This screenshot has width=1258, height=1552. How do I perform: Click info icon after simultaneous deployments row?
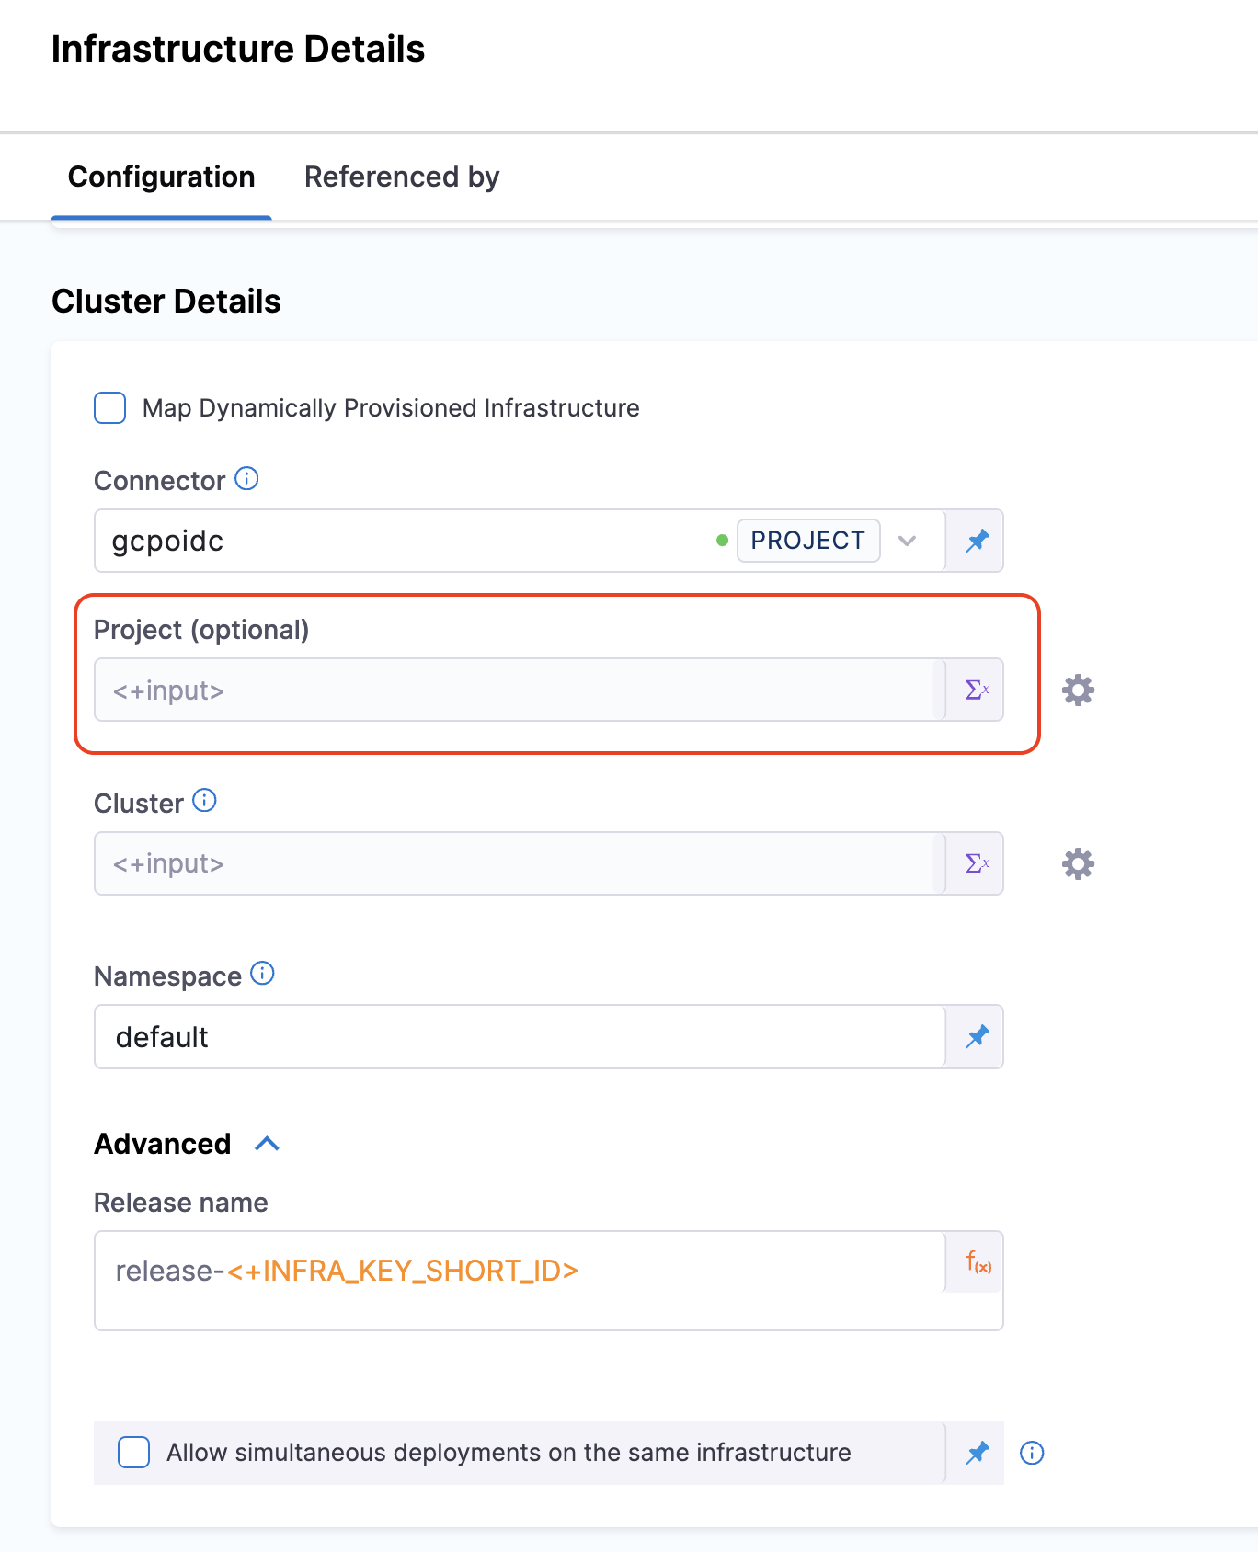tap(1032, 1453)
